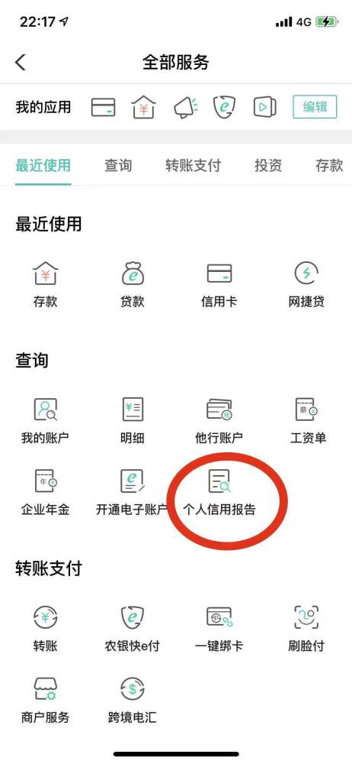
Task: Open 农银快e付 shield icon
Action: (133, 617)
